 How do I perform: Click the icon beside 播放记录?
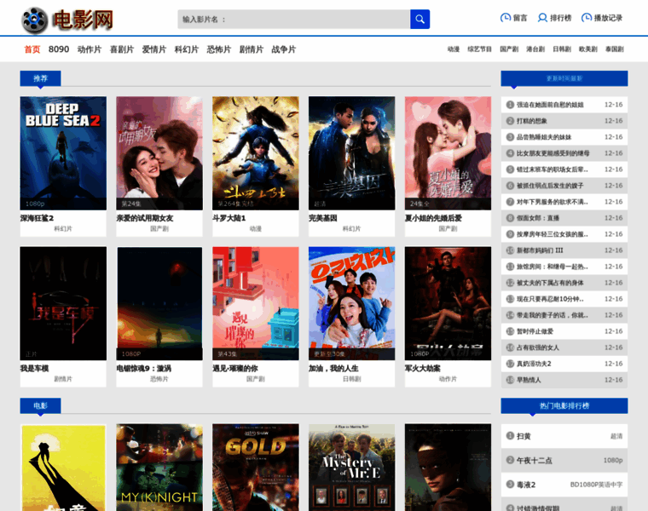[x=587, y=18]
